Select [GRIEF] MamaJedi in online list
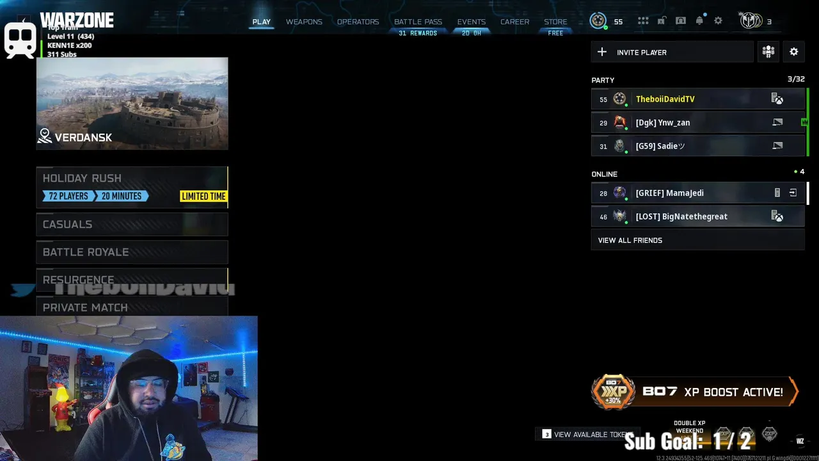The image size is (819, 461). (697, 193)
